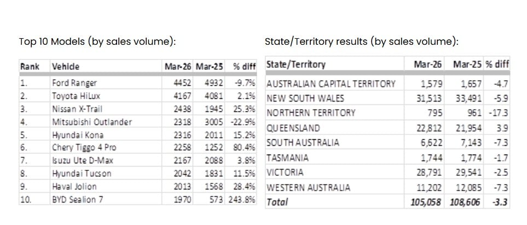This screenshot has height=225, width=527.
Task: Click the BYD Sealion 7 vehicle name
Action: pyautogui.click(x=78, y=199)
